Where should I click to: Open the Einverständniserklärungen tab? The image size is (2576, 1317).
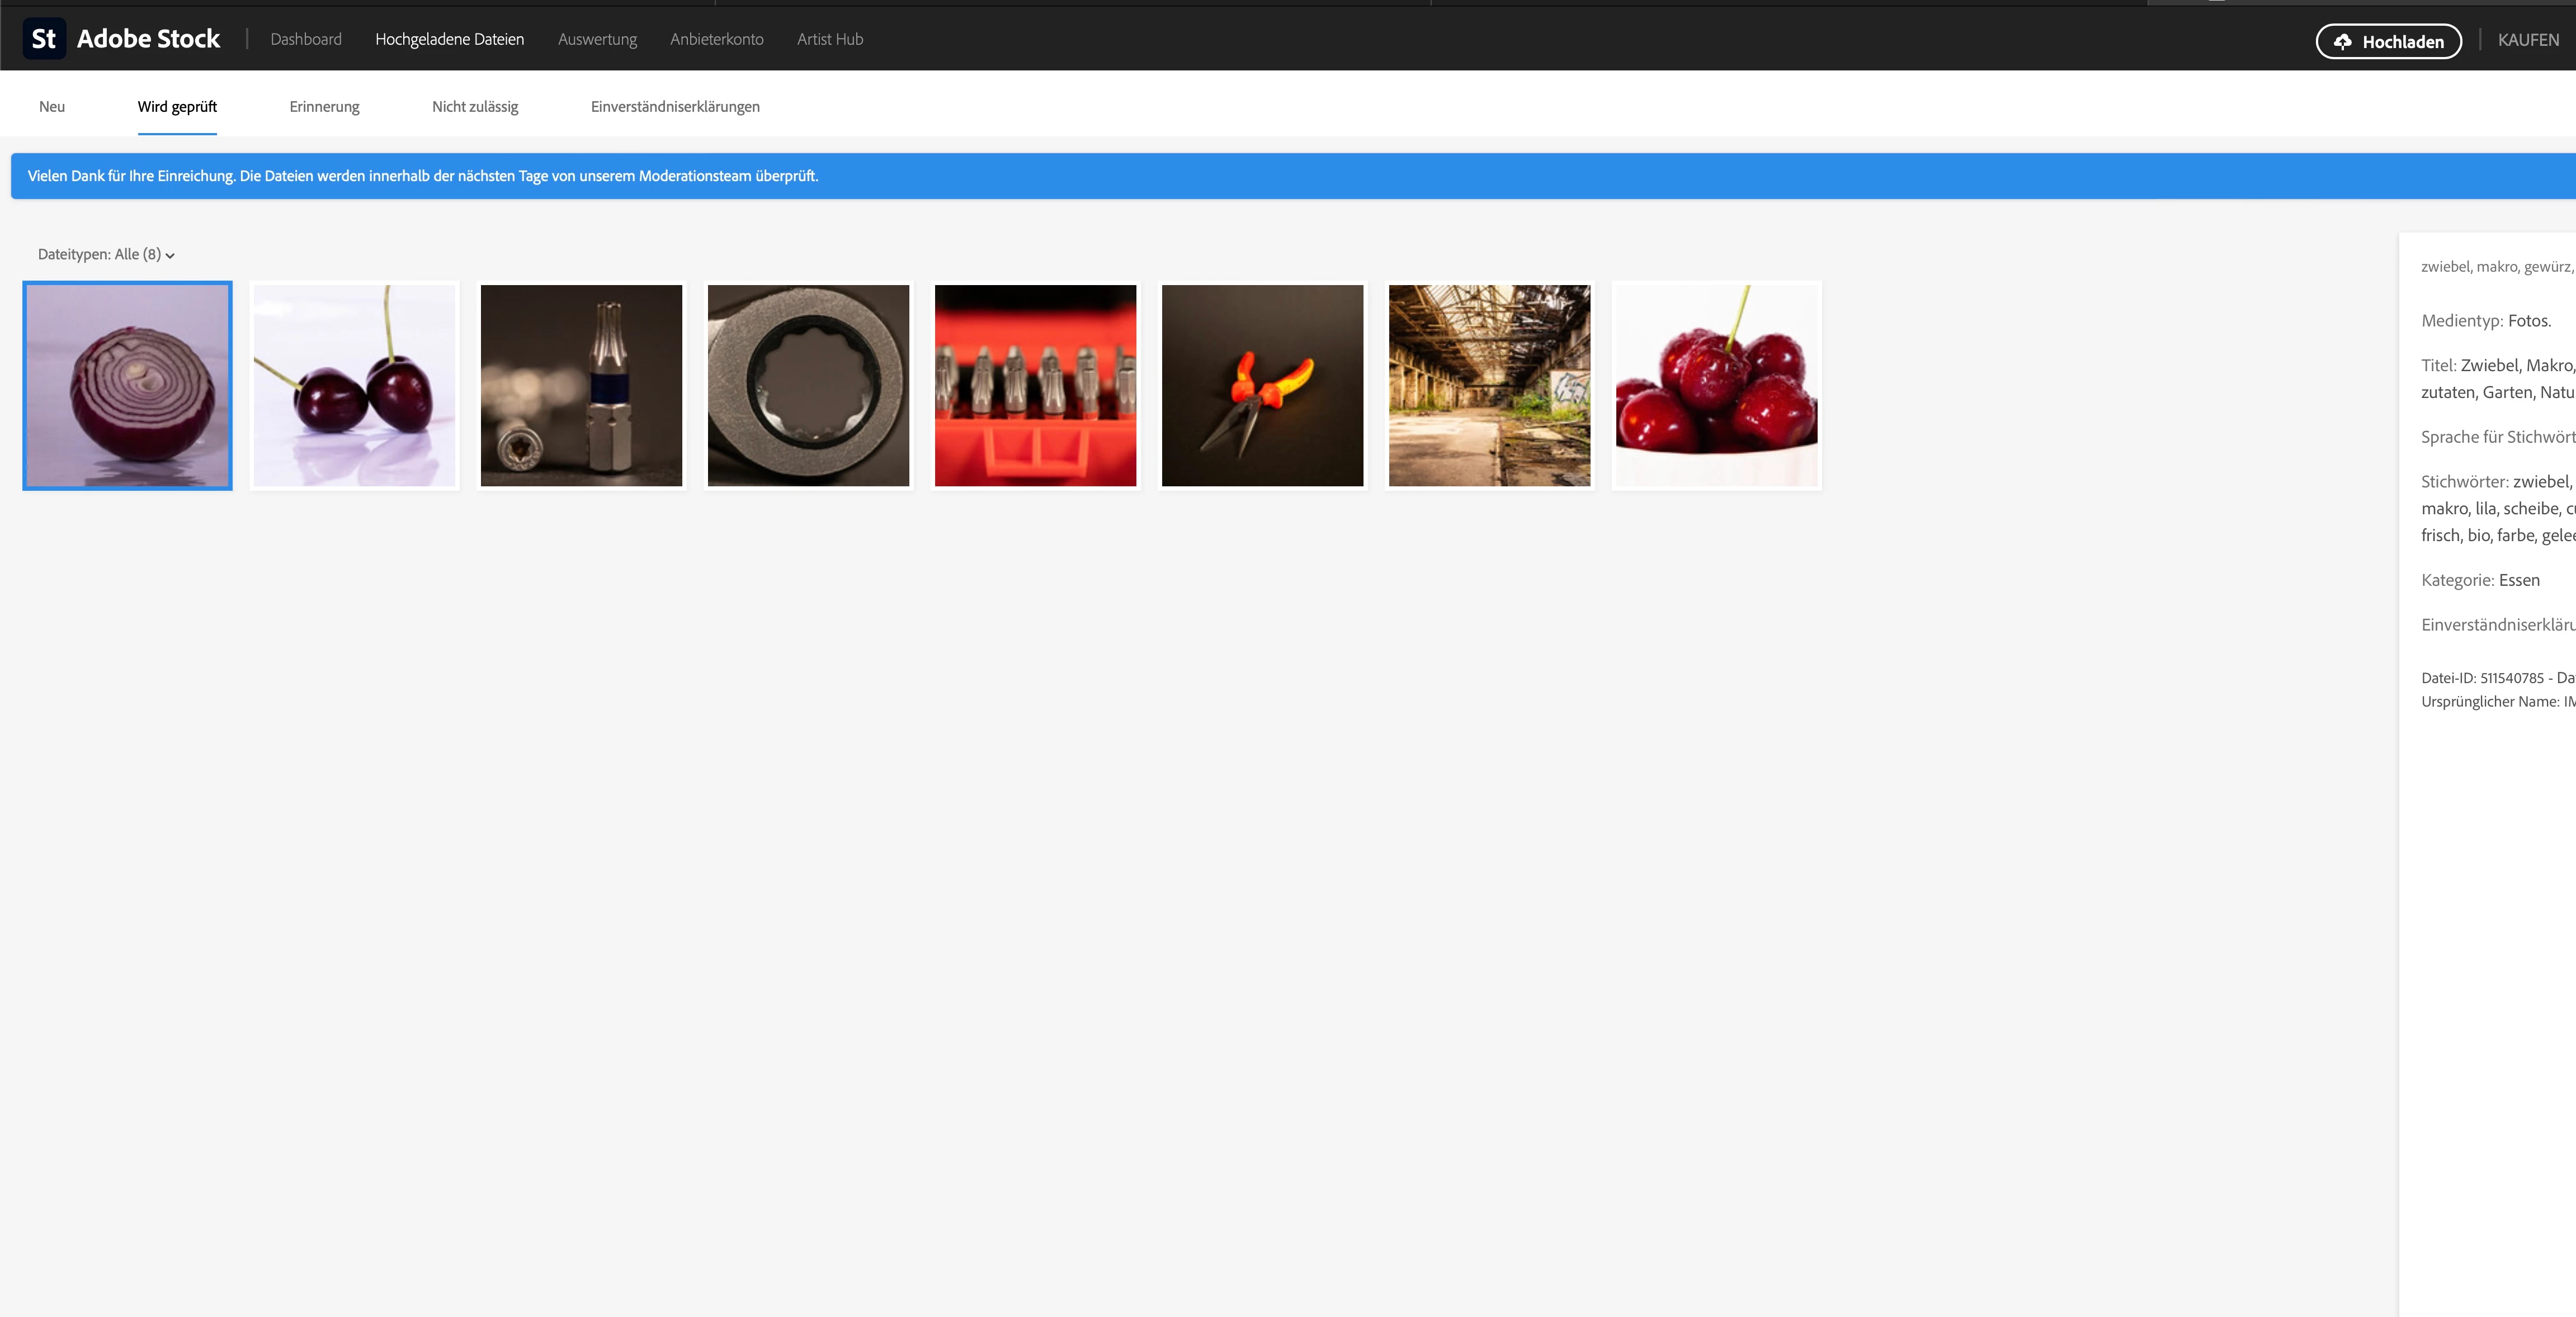[x=675, y=107]
